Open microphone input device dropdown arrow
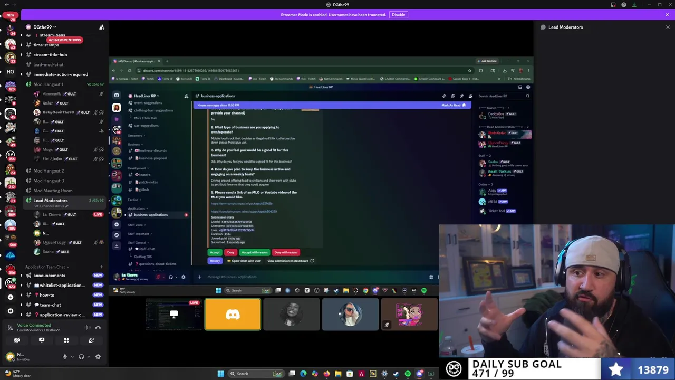The width and height of the screenshot is (675, 380). (71, 357)
